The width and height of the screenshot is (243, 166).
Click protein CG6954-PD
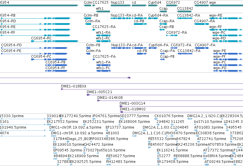coord(11,45)
